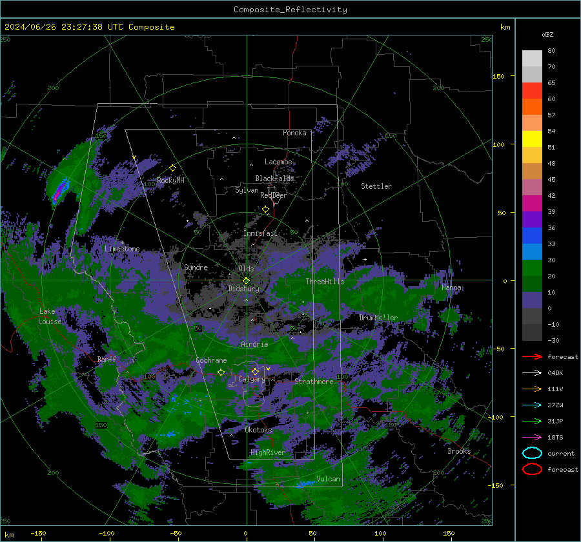Select the purple 36–39 dBZ swatch

tap(532, 219)
